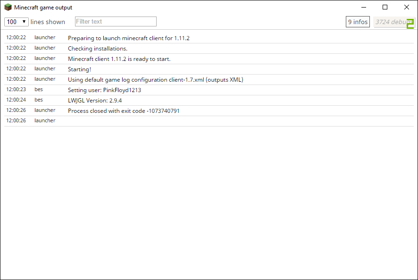Maximize the game output window

tap(385, 8)
